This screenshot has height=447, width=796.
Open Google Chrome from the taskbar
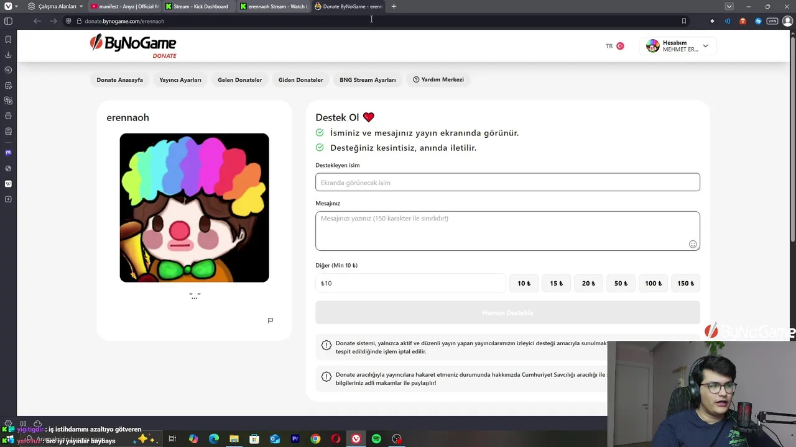tap(315, 439)
